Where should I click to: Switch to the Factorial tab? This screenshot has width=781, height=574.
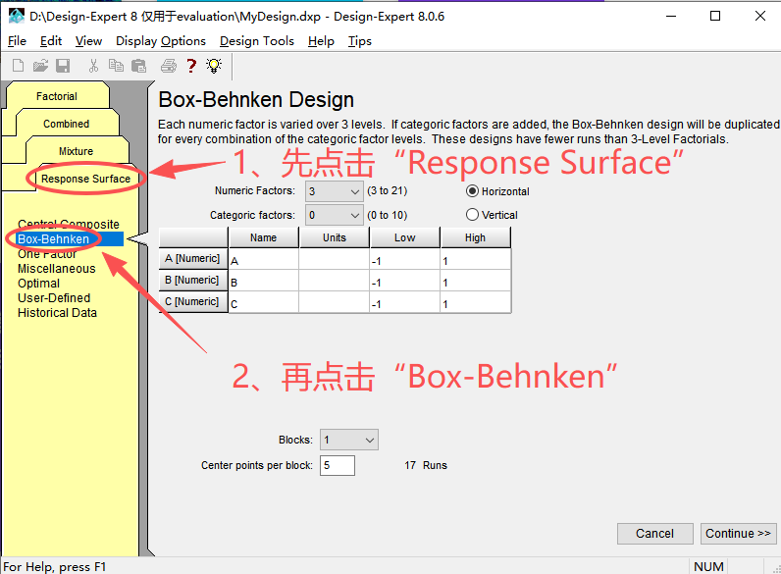click(56, 96)
